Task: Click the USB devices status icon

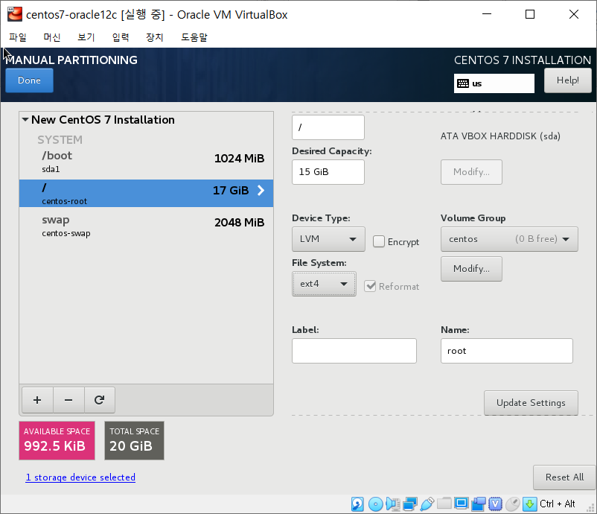Action: 427,504
